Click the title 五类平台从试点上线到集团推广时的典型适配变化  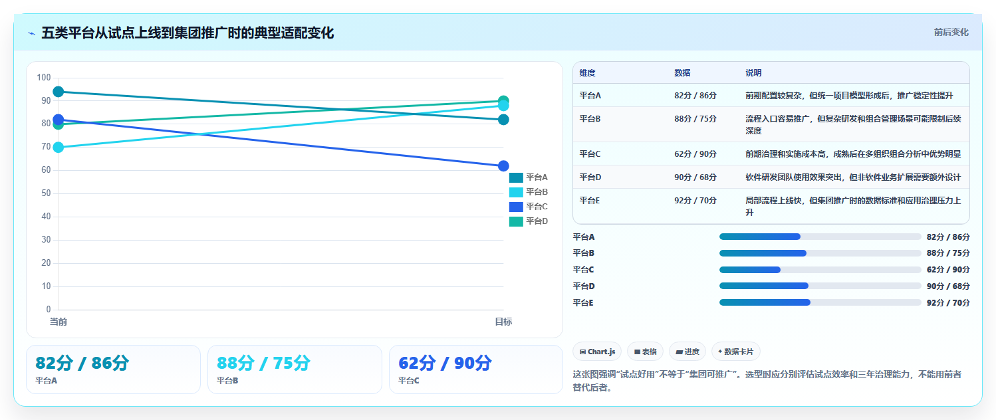(187, 33)
